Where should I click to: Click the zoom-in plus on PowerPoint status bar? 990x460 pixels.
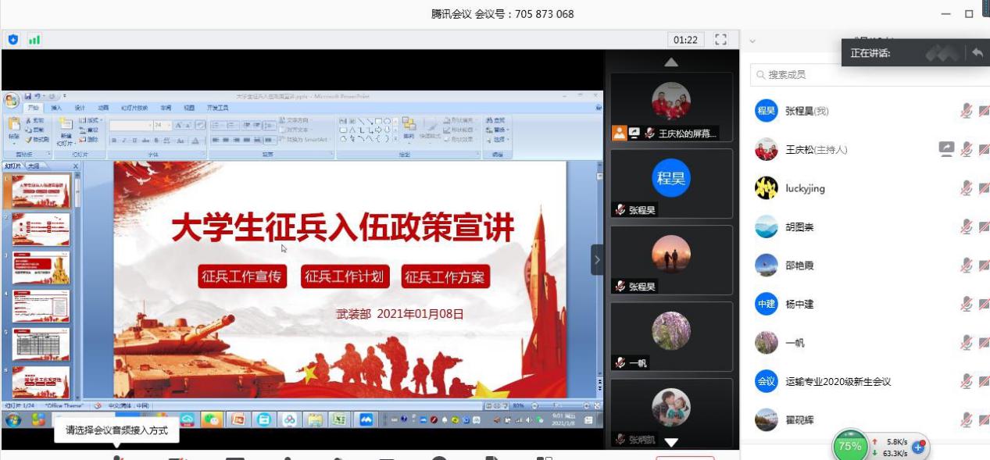(x=585, y=406)
